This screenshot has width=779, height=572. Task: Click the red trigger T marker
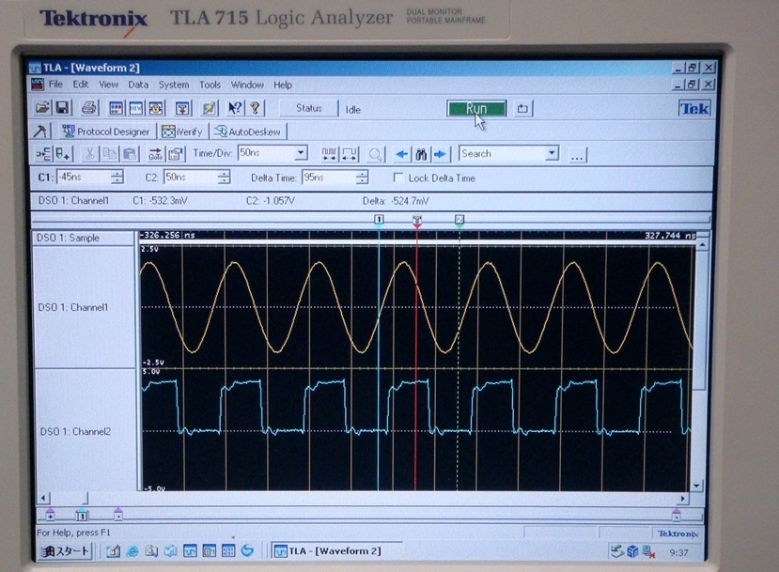point(417,221)
